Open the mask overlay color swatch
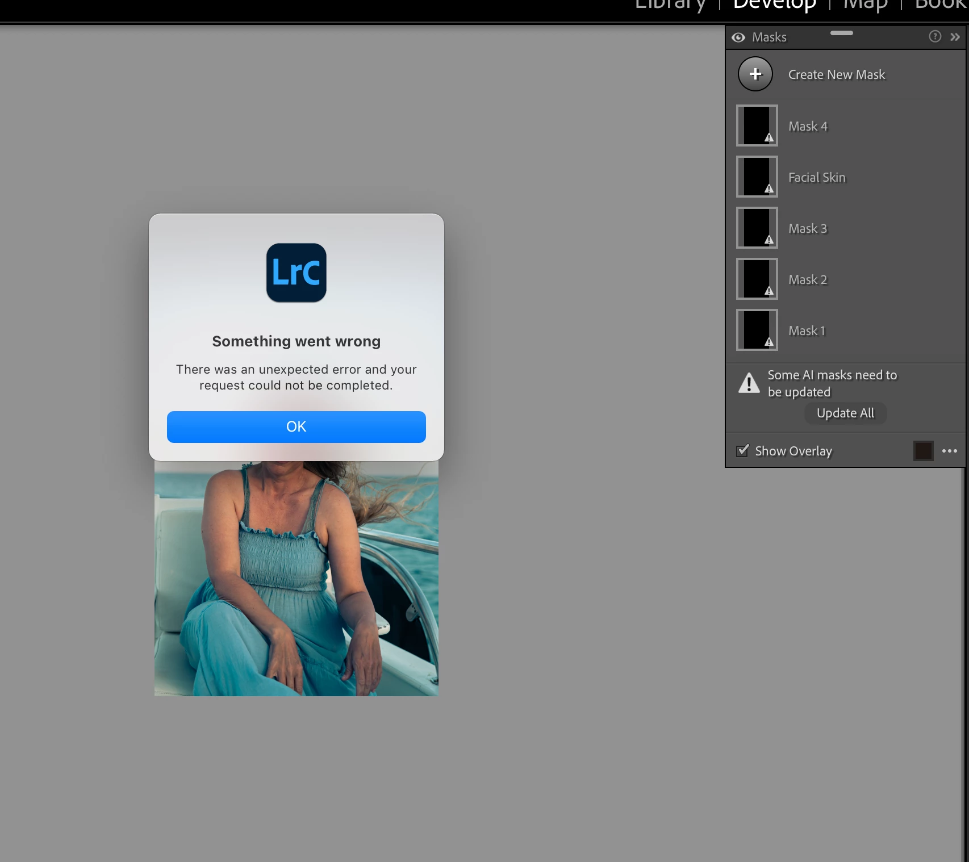The width and height of the screenshot is (969, 862). 923,451
